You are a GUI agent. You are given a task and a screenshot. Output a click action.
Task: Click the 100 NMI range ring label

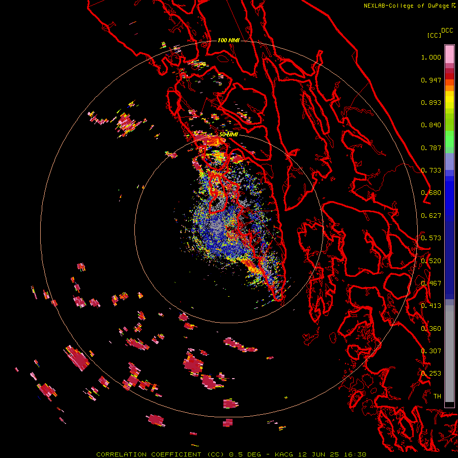pos(228,40)
